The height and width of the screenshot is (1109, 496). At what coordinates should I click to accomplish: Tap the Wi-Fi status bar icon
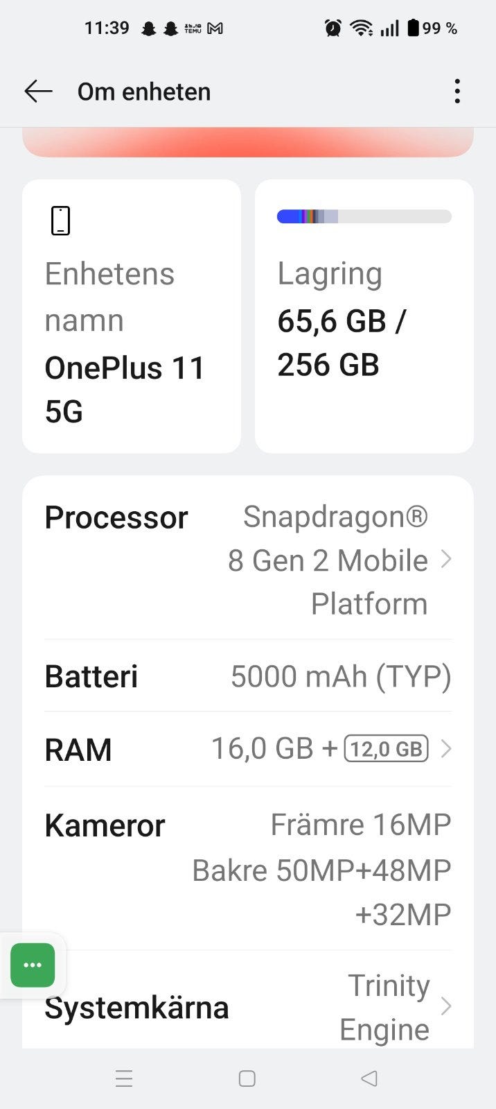click(x=361, y=28)
